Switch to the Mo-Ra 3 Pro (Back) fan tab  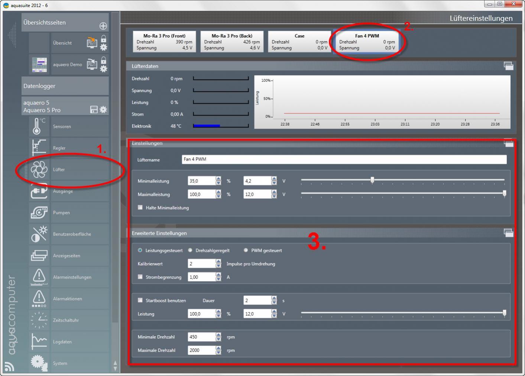[232, 42]
